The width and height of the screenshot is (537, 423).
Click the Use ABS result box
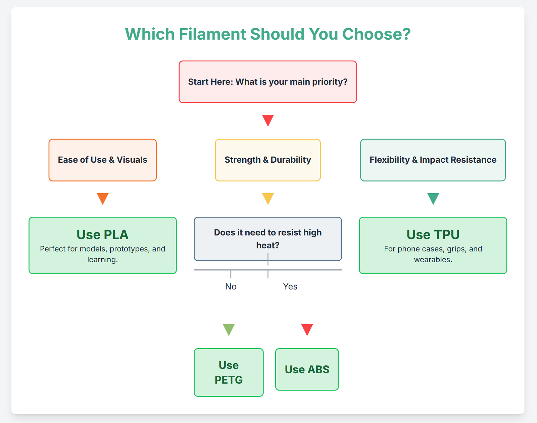[307, 369]
